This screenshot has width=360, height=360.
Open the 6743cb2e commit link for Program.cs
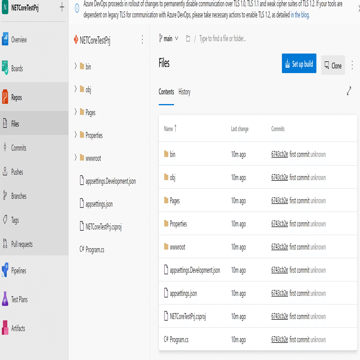[279, 339]
